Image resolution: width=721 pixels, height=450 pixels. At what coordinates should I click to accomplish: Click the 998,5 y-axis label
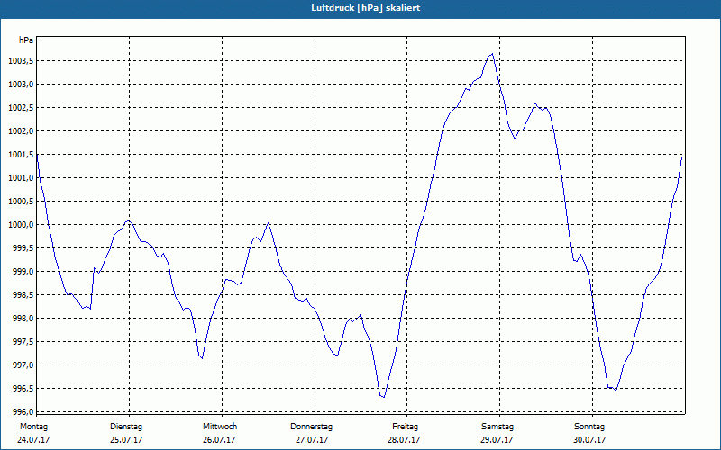pyautogui.click(x=23, y=295)
